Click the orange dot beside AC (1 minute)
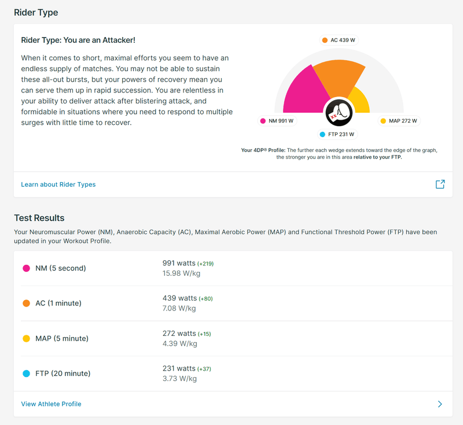 [26, 304]
